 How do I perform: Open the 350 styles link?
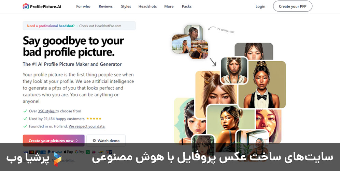click(47, 111)
